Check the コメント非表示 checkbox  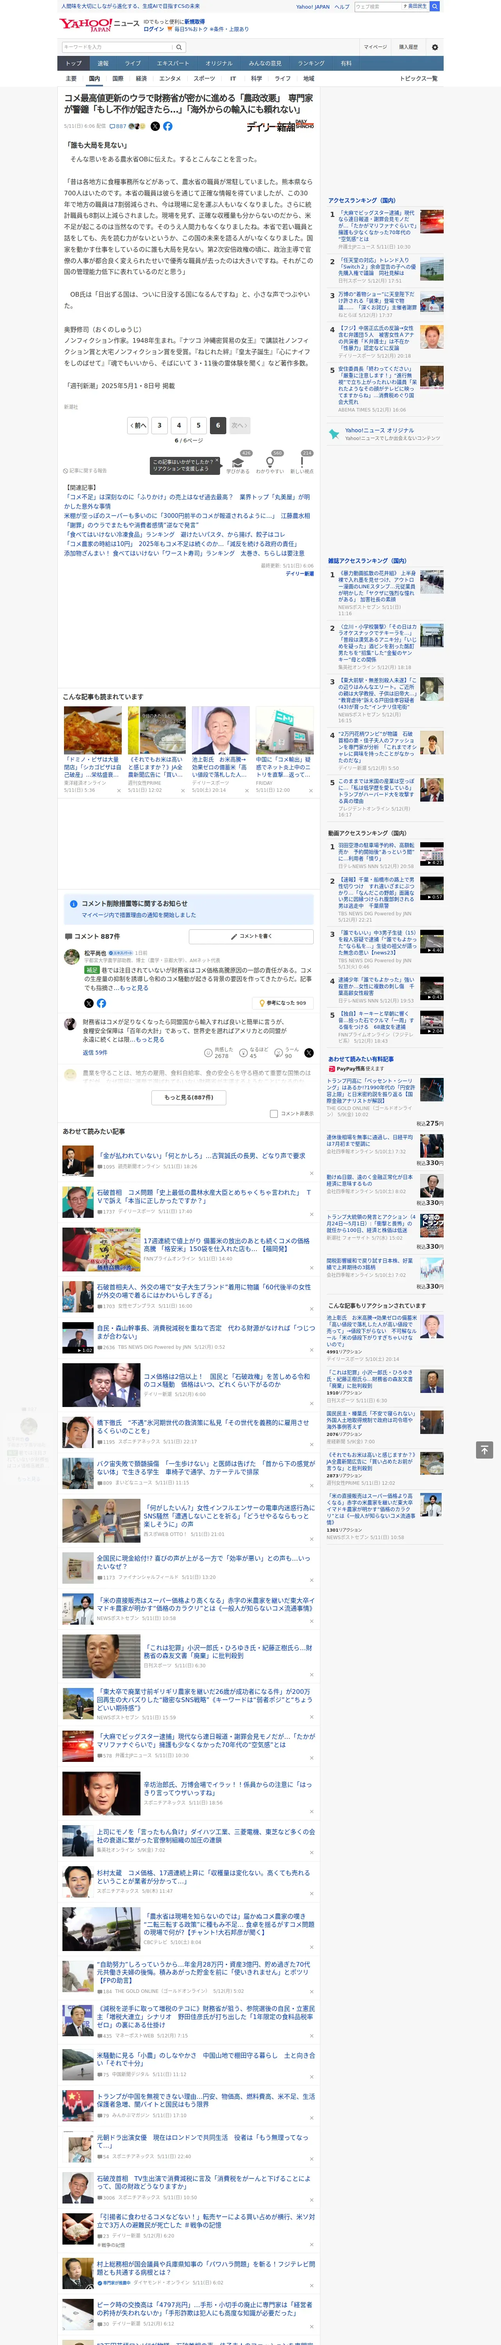(x=274, y=1113)
